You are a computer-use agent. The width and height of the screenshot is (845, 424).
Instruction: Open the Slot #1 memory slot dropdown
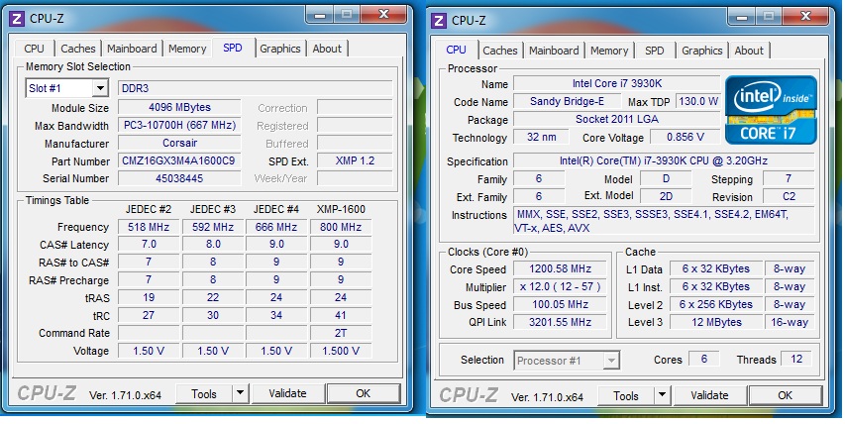pos(100,88)
